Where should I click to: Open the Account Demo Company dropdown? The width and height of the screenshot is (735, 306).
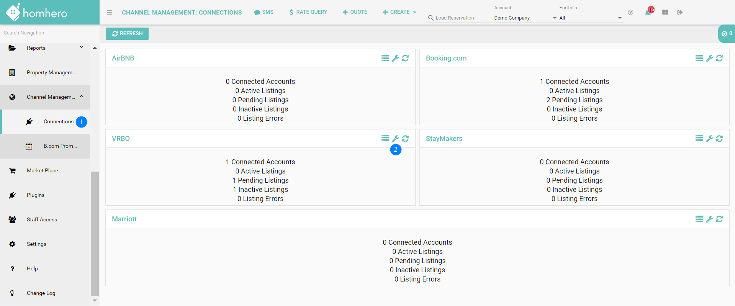point(525,18)
